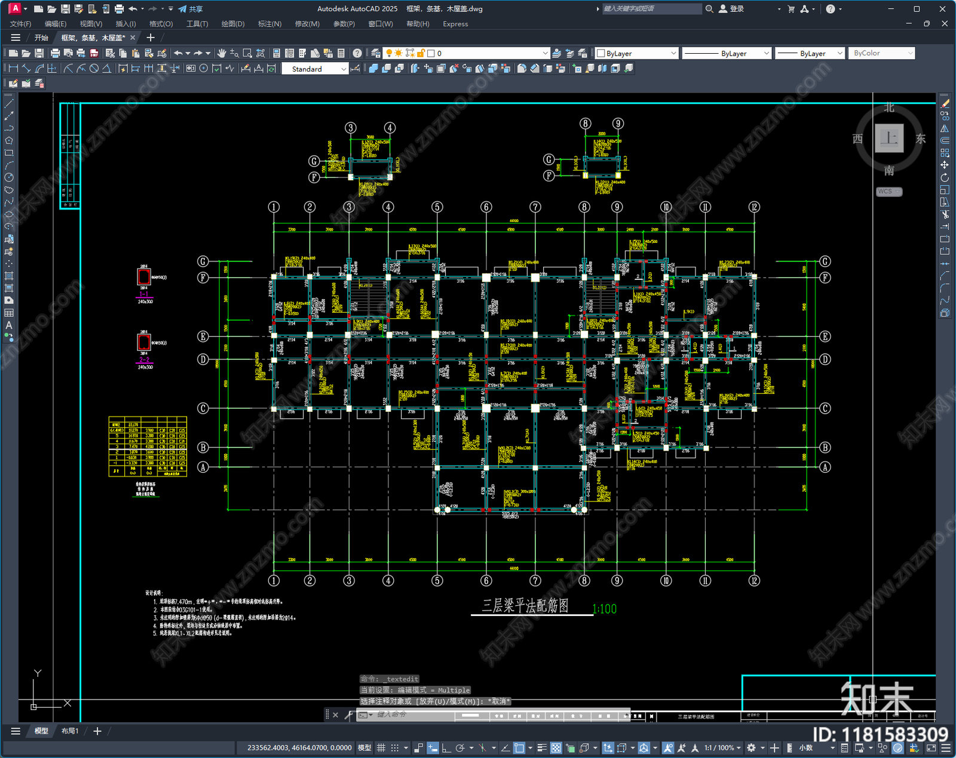Toggle drawing grid display in status bar
Viewport: 956px width, 758px height.
point(381,748)
